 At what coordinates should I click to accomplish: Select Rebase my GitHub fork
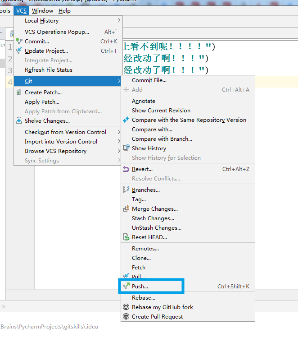tap(188, 307)
